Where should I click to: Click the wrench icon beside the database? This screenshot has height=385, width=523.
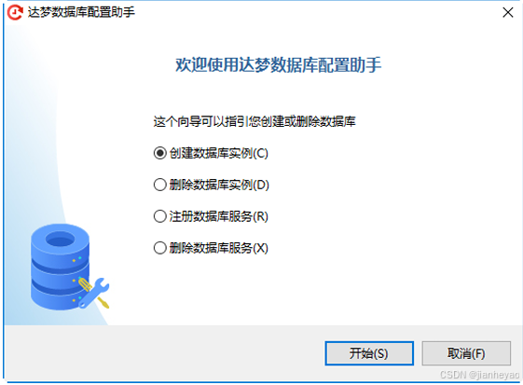pyautogui.click(x=94, y=293)
